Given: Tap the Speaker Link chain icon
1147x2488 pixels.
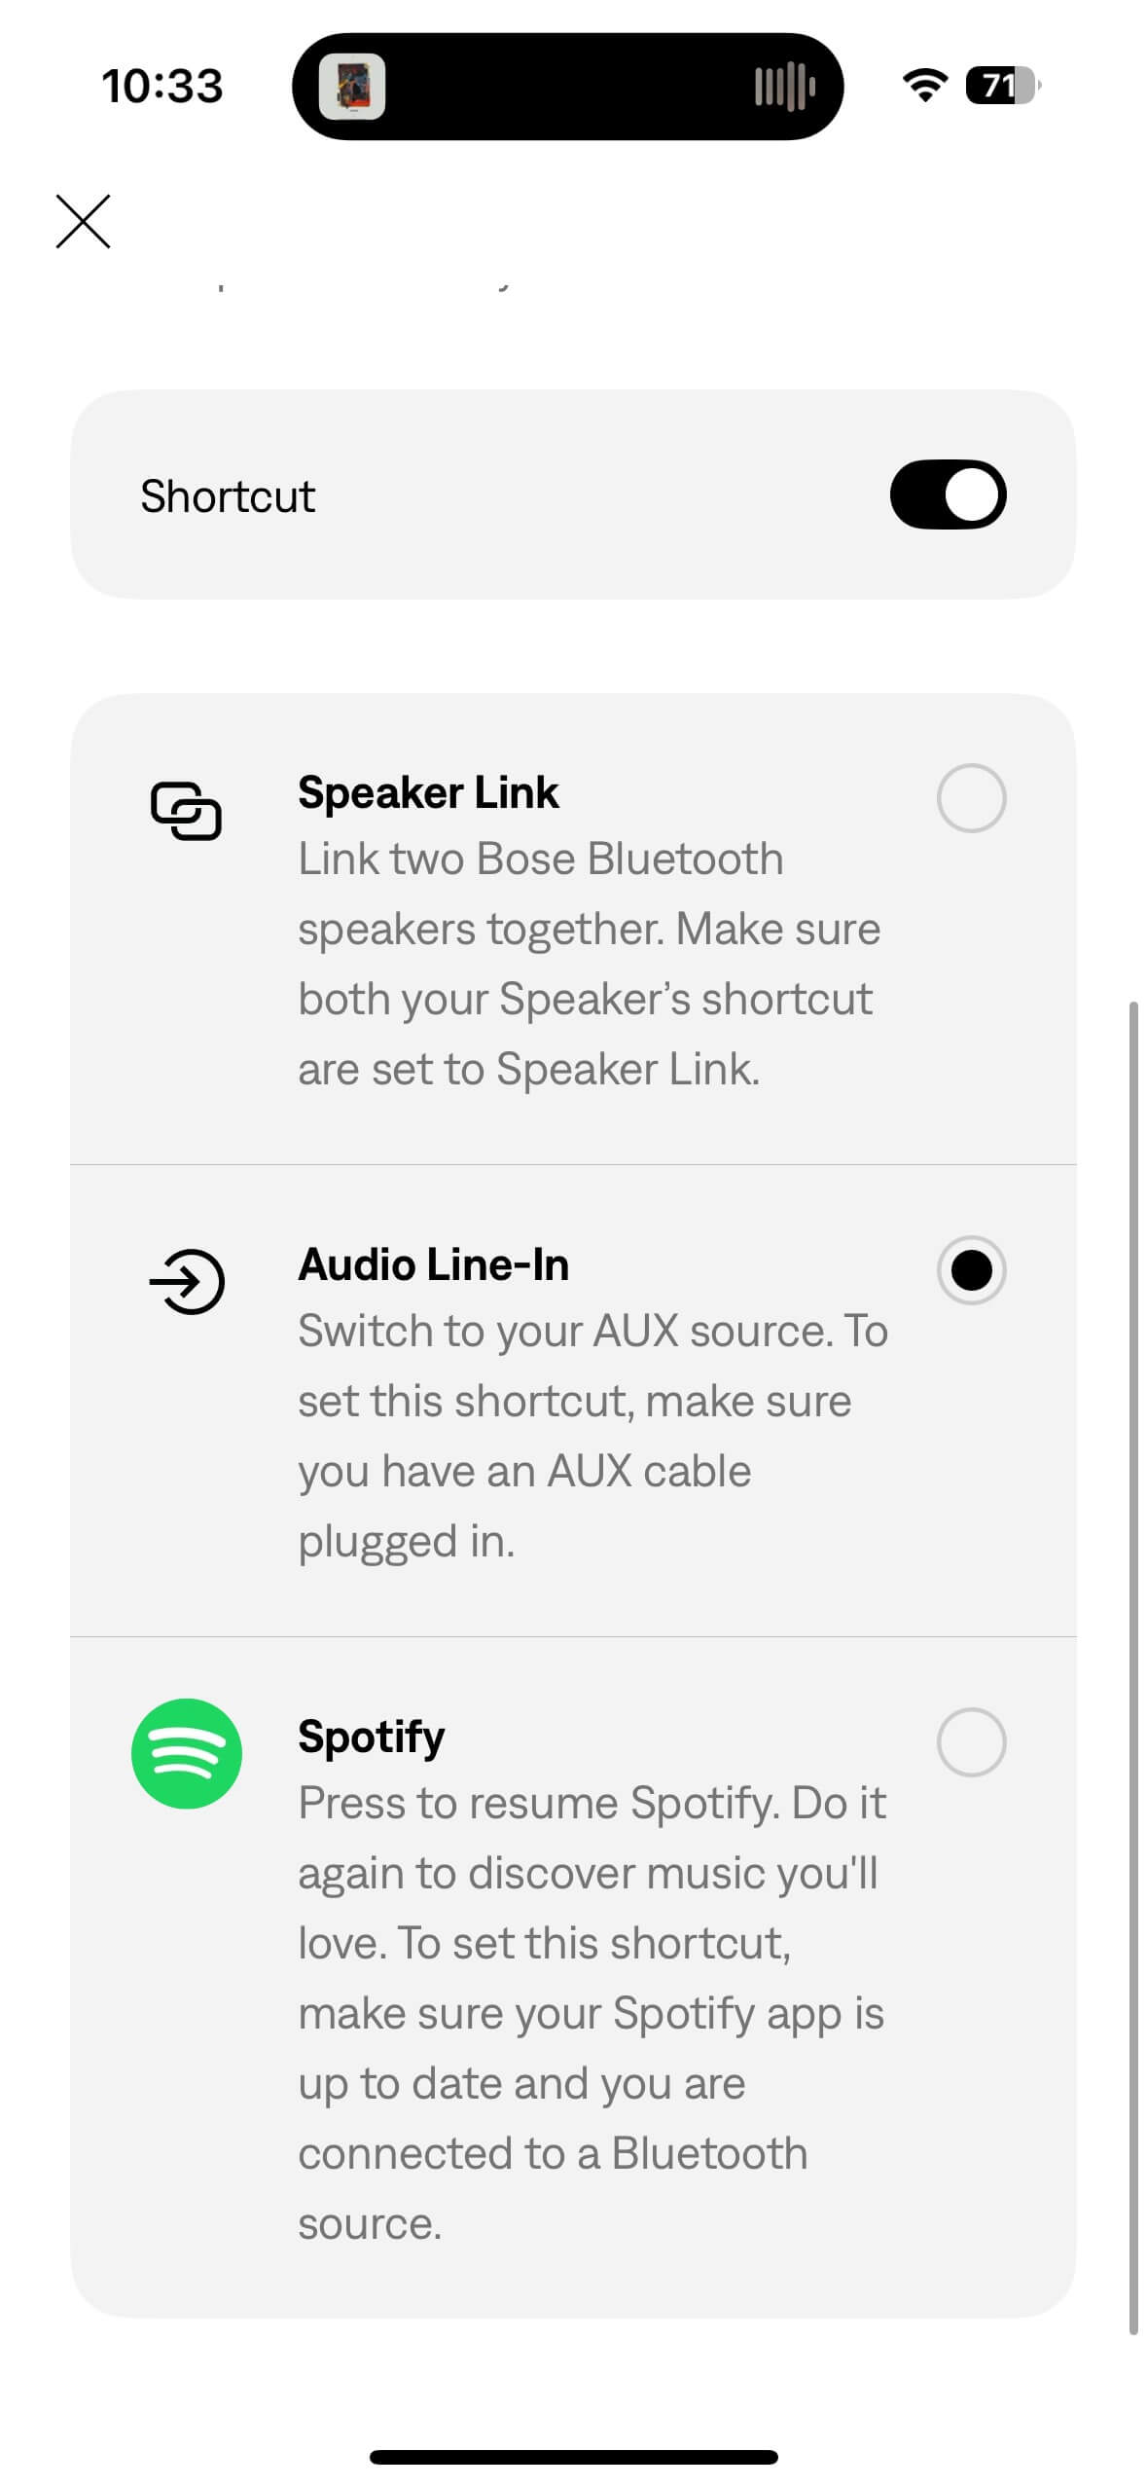Looking at the screenshot, I should pos(186,810).
